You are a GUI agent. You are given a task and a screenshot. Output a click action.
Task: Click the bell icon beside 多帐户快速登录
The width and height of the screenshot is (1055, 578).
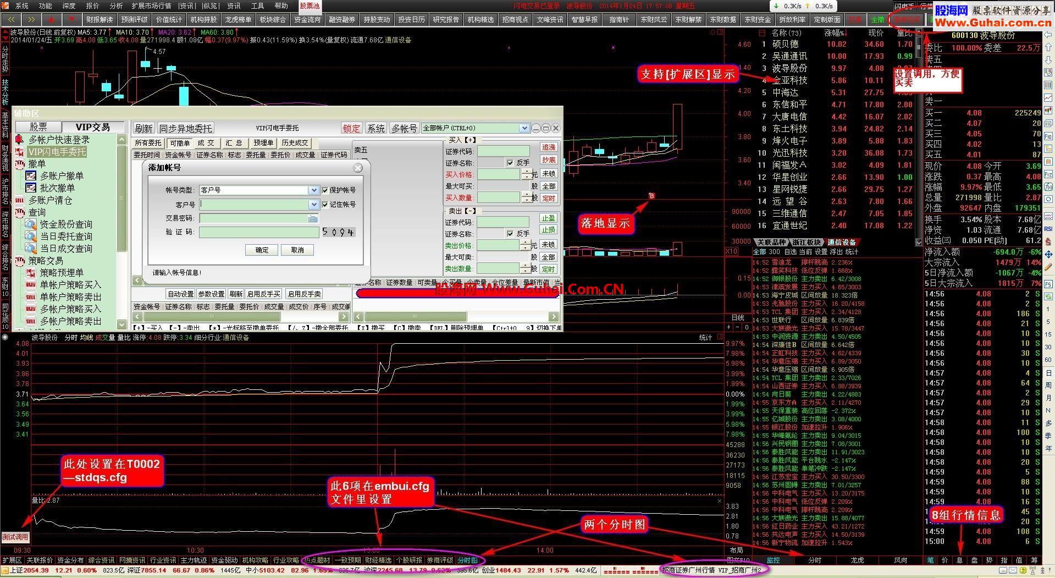(x=20, y=140)
